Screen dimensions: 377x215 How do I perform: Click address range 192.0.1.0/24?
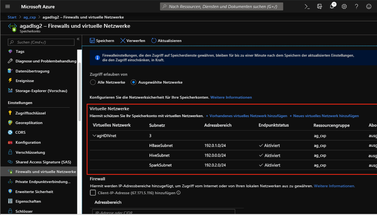[x=215, y=146]
